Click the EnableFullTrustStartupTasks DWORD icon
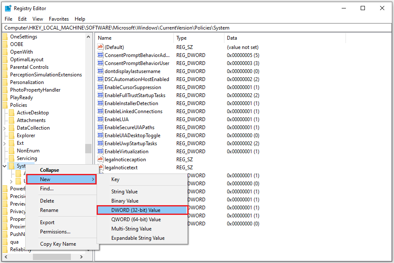The height and width of the screenshot is (263, 394). [x=100, y=95]
